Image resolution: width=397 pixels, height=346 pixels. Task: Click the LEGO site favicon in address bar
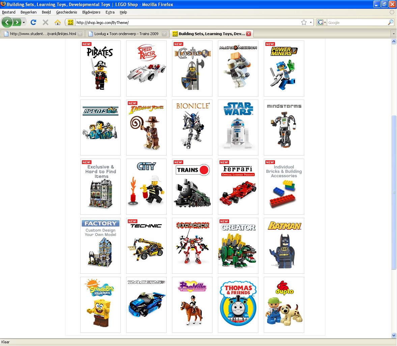70,23
